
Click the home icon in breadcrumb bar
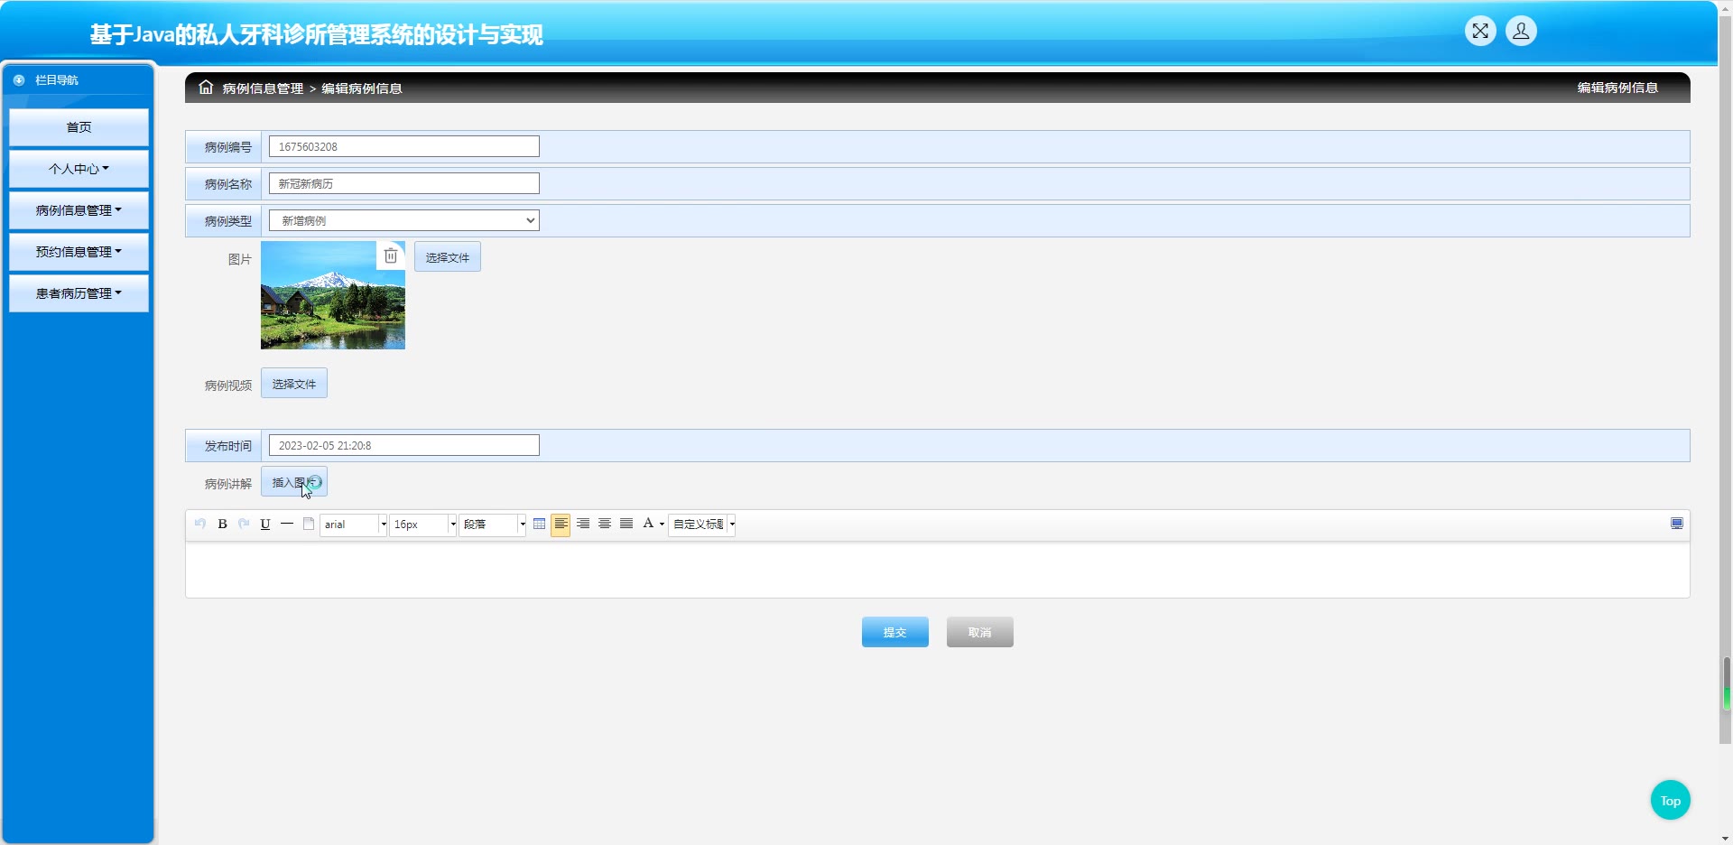pos(206,88)
